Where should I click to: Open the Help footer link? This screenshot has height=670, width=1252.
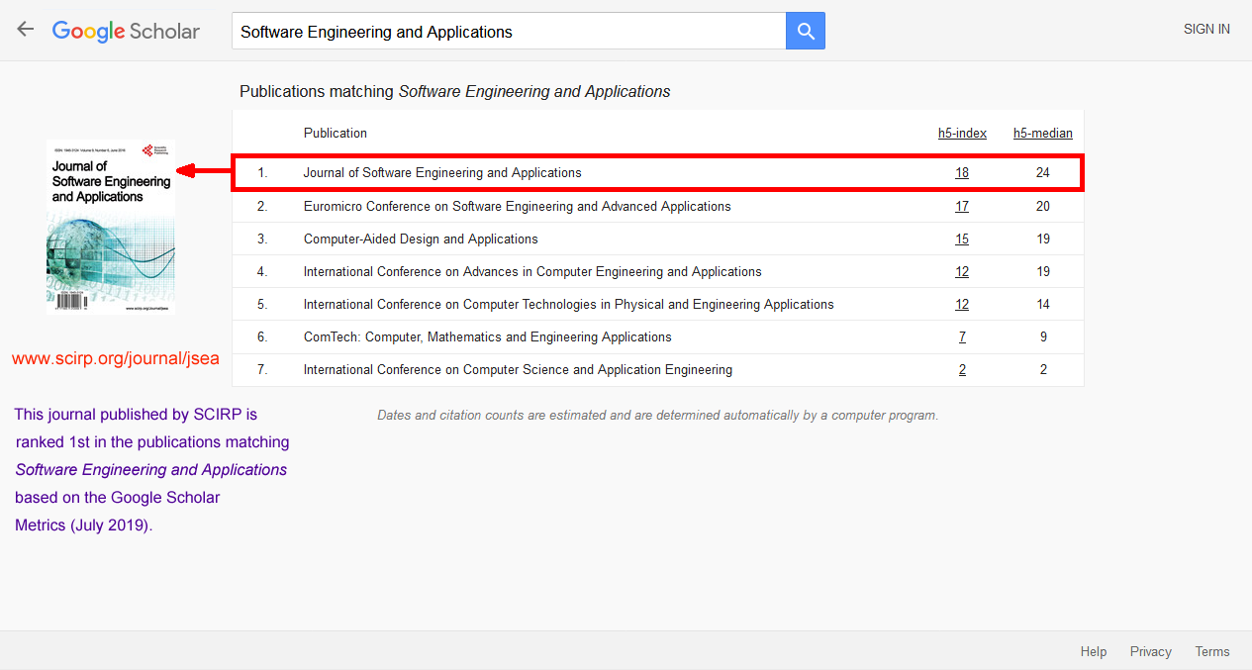click(1094, 651)
